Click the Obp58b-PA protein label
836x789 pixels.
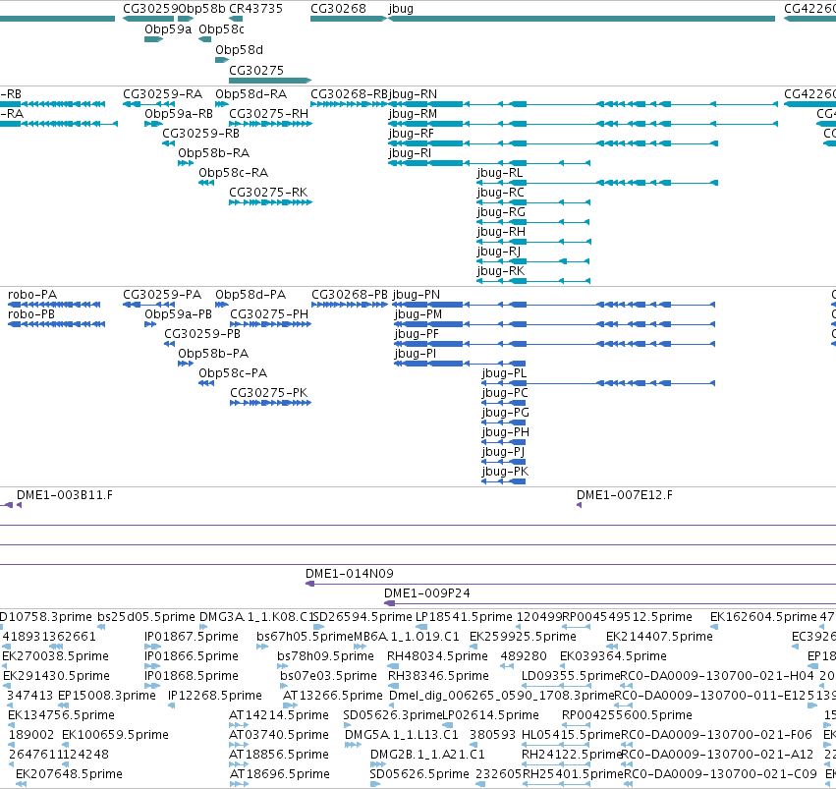tap(213, 354)
